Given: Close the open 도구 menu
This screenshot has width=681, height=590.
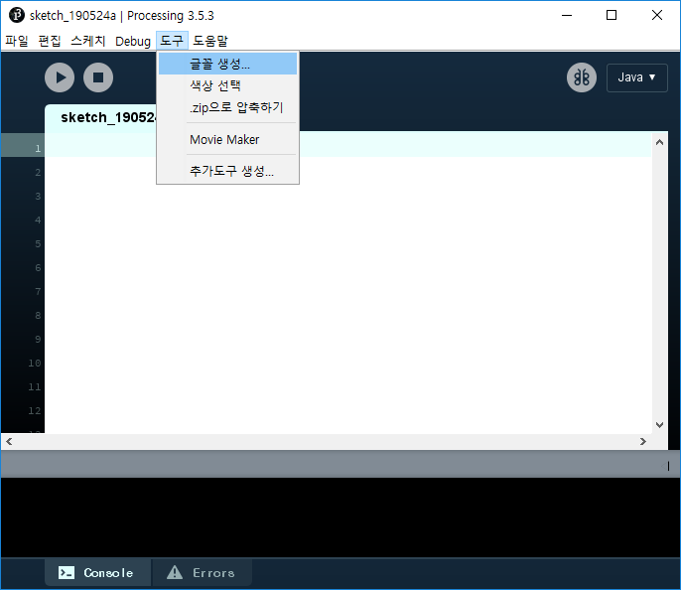Looking at the screenshot, I should tap(172, 41).
